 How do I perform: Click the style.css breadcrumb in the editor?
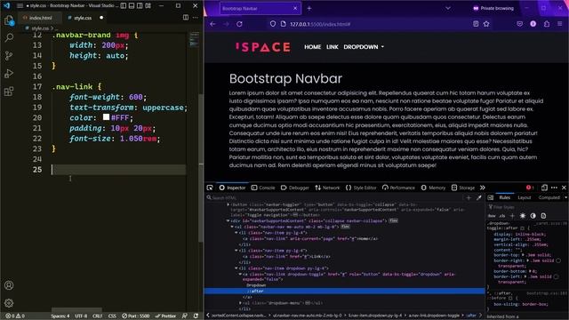coord(39,28)
